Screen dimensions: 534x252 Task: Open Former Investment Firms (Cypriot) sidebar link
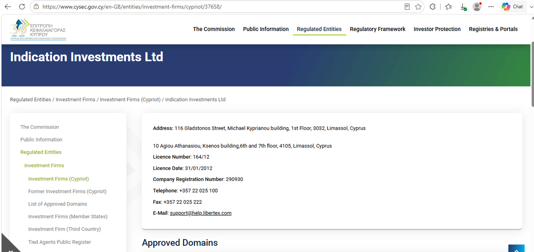[x=67, y=191]
